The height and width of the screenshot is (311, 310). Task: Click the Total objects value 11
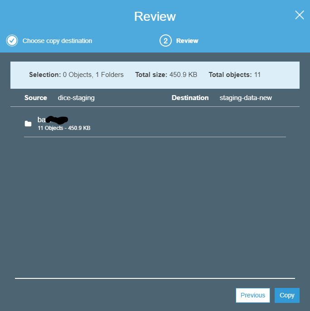pos(257,75)
